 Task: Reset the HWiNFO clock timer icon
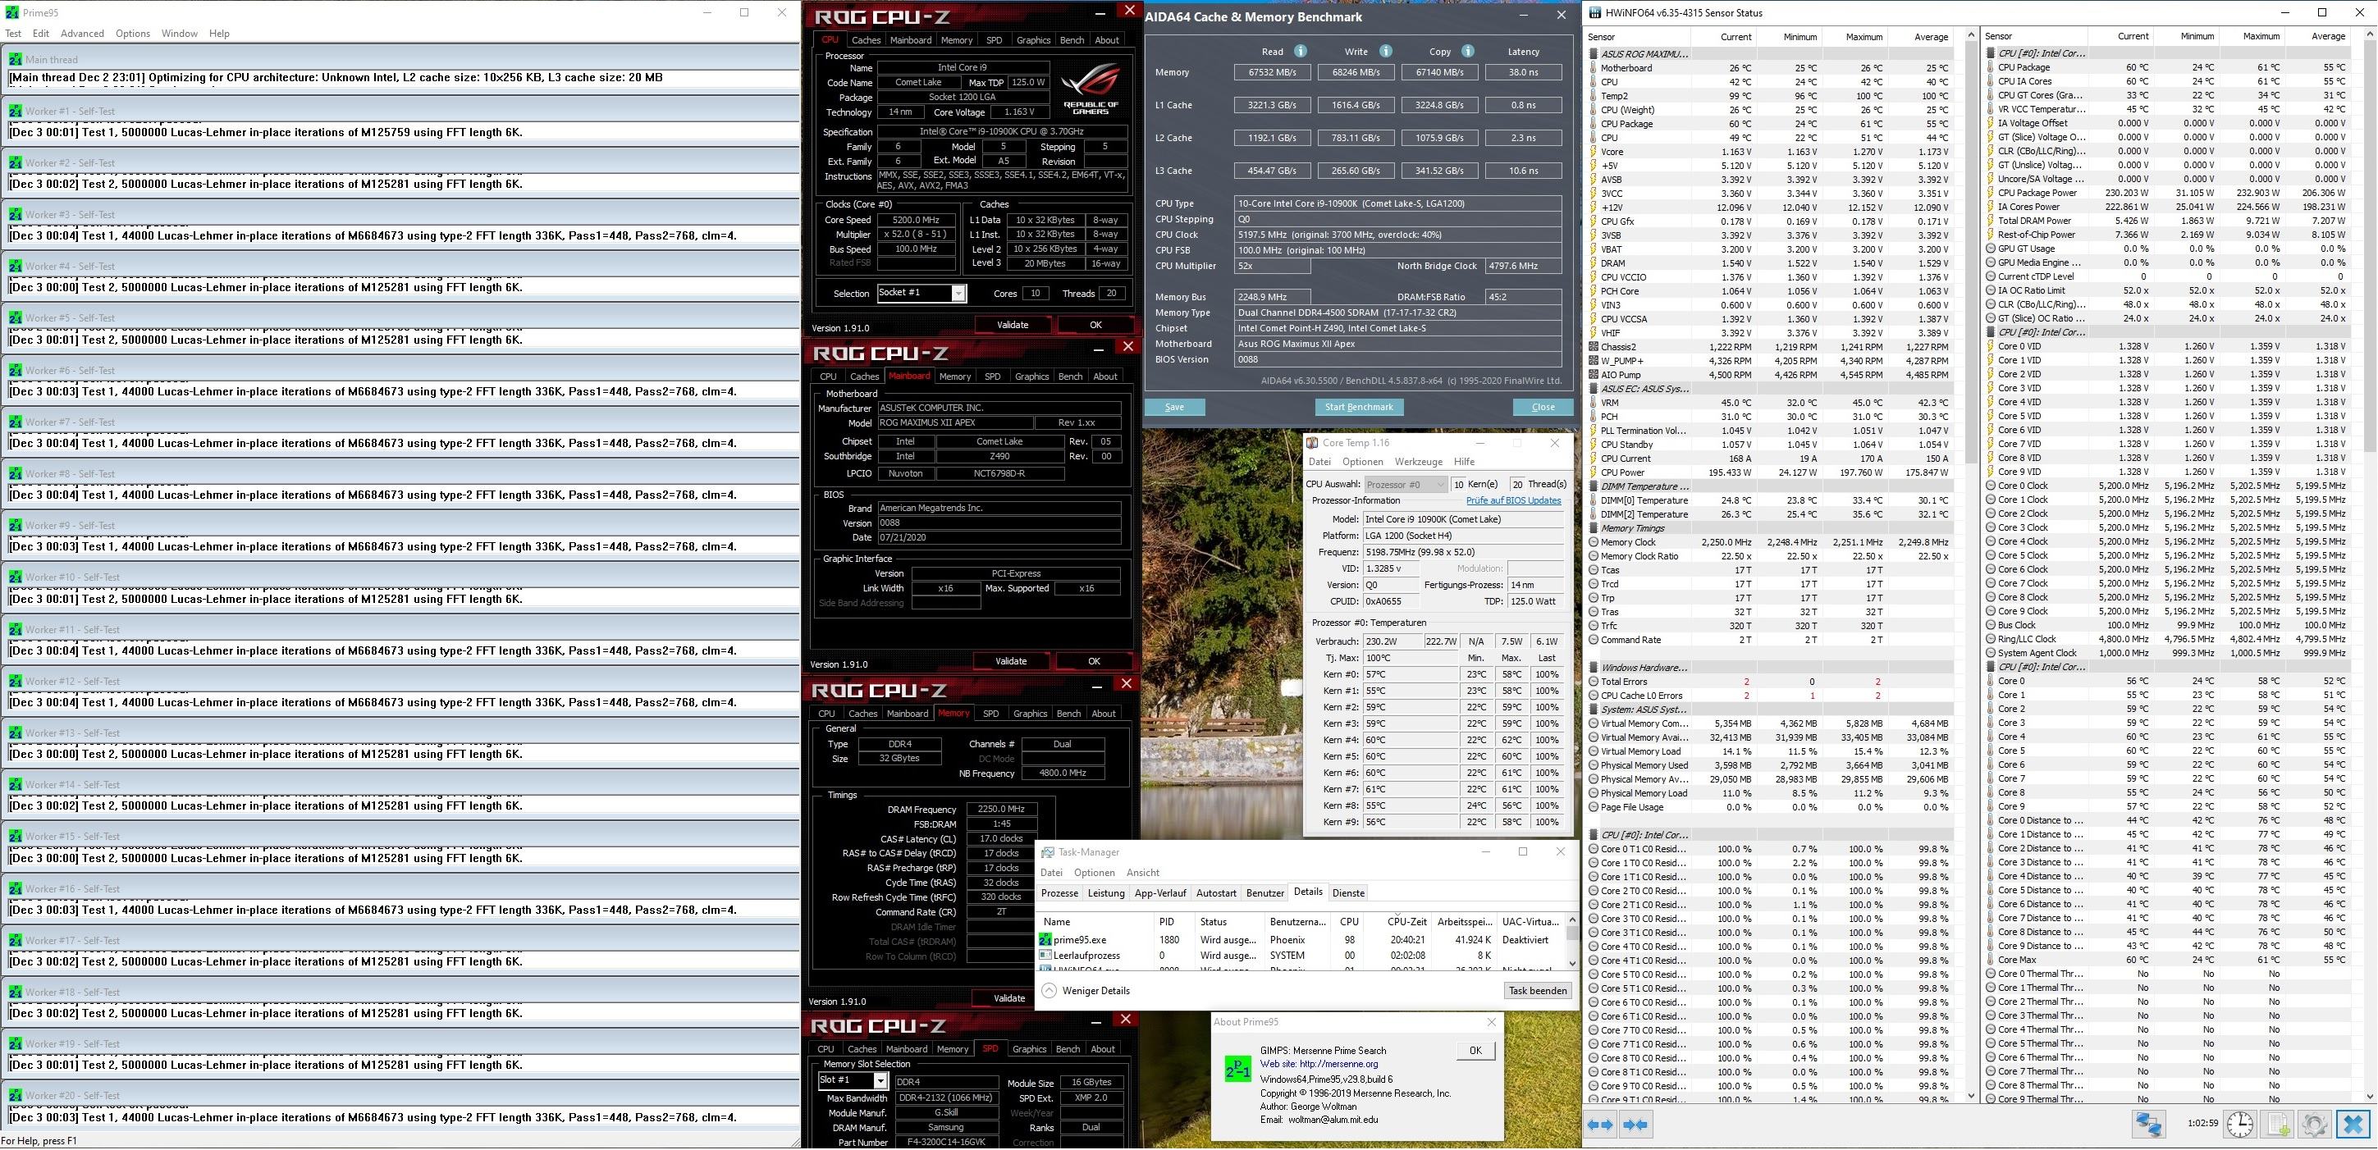(2240, 1124)
